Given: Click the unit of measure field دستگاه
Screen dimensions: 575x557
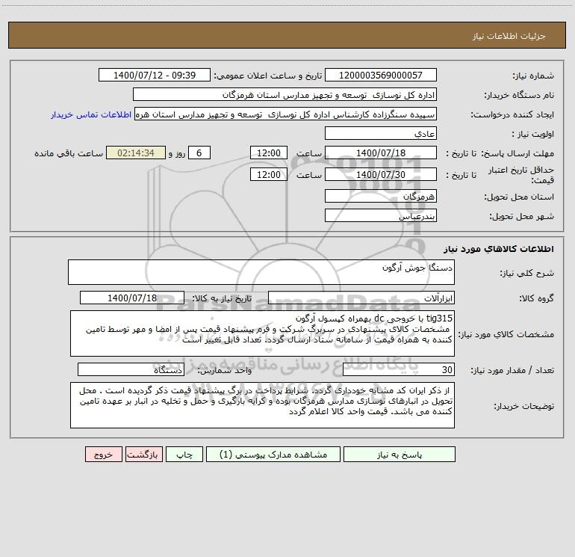Looking at the screenshot, I should 131,370.
